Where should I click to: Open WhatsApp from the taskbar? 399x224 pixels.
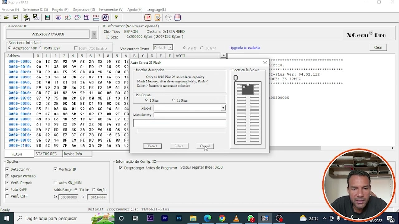tap(251, 218)
